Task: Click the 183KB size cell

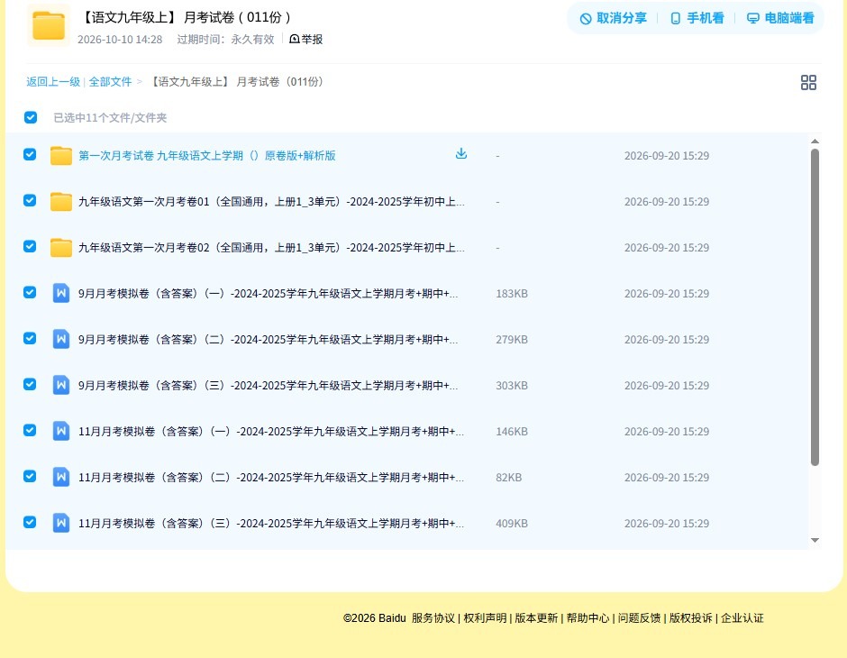Action: [x=512, y=293]
